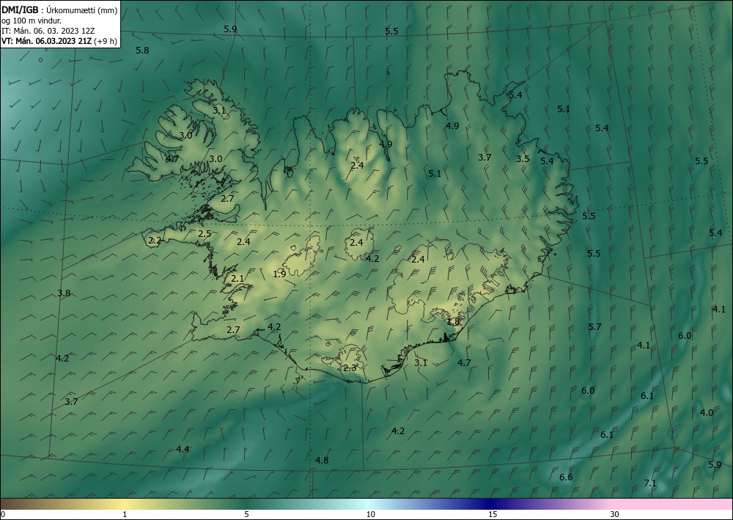This screenshot has height=520, width=733.
Task: Click the 'IT: Mán. 06. 03. 2023 12Z' line
Action: (48, 31)
